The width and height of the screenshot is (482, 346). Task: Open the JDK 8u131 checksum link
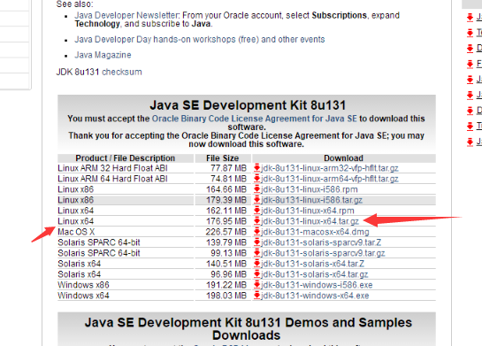(x=122, y=72)
